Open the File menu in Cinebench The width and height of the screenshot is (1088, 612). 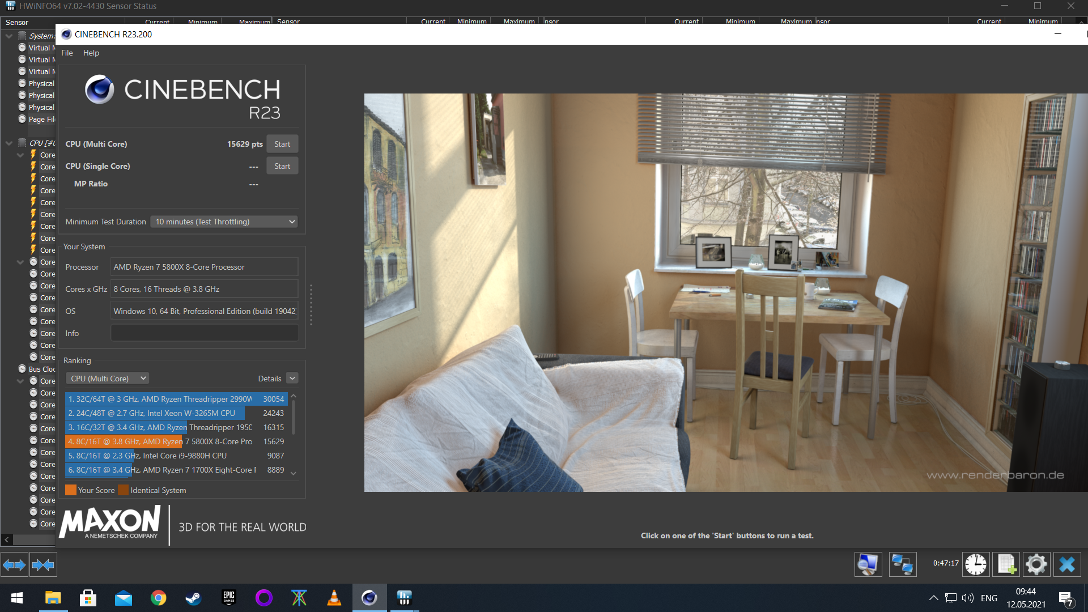pyautogui.click(x=67, y=53)
